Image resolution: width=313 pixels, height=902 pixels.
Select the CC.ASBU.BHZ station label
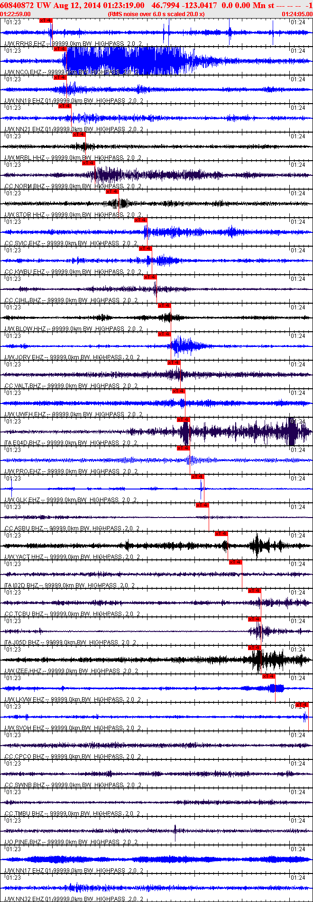point(72,528)
